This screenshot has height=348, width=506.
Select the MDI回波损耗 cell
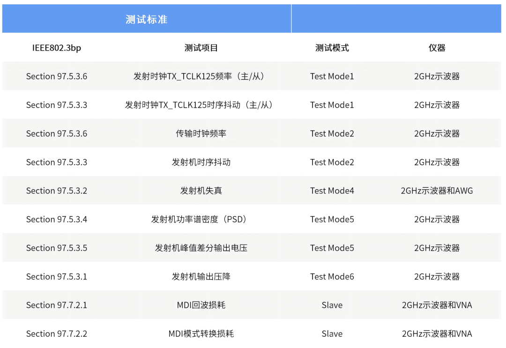pyautogui.click(x=201, y=305)
